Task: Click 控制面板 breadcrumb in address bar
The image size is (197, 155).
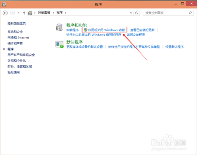Action: 44,13
